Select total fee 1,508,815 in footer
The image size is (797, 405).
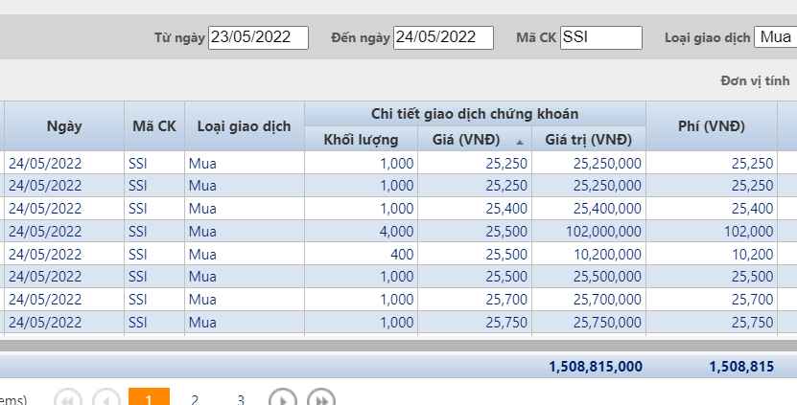point(742,367)
